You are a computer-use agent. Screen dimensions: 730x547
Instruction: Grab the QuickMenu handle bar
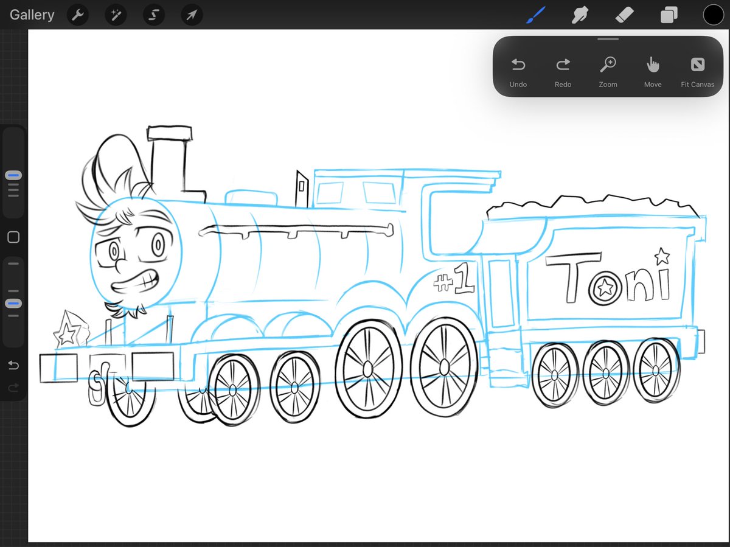click(x=608, y=40)
